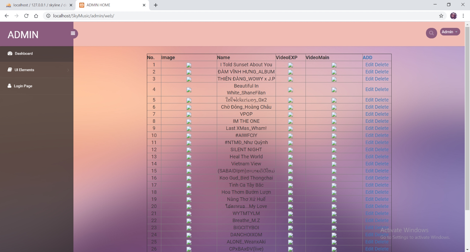Click the page vertical scrollbar thumb
470x252 pixels.
point(467,119)
